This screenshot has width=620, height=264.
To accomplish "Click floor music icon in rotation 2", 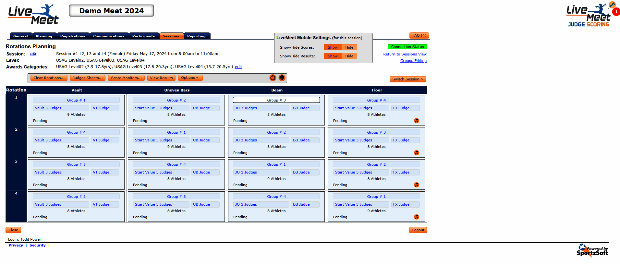I will [x=417, y=153].
